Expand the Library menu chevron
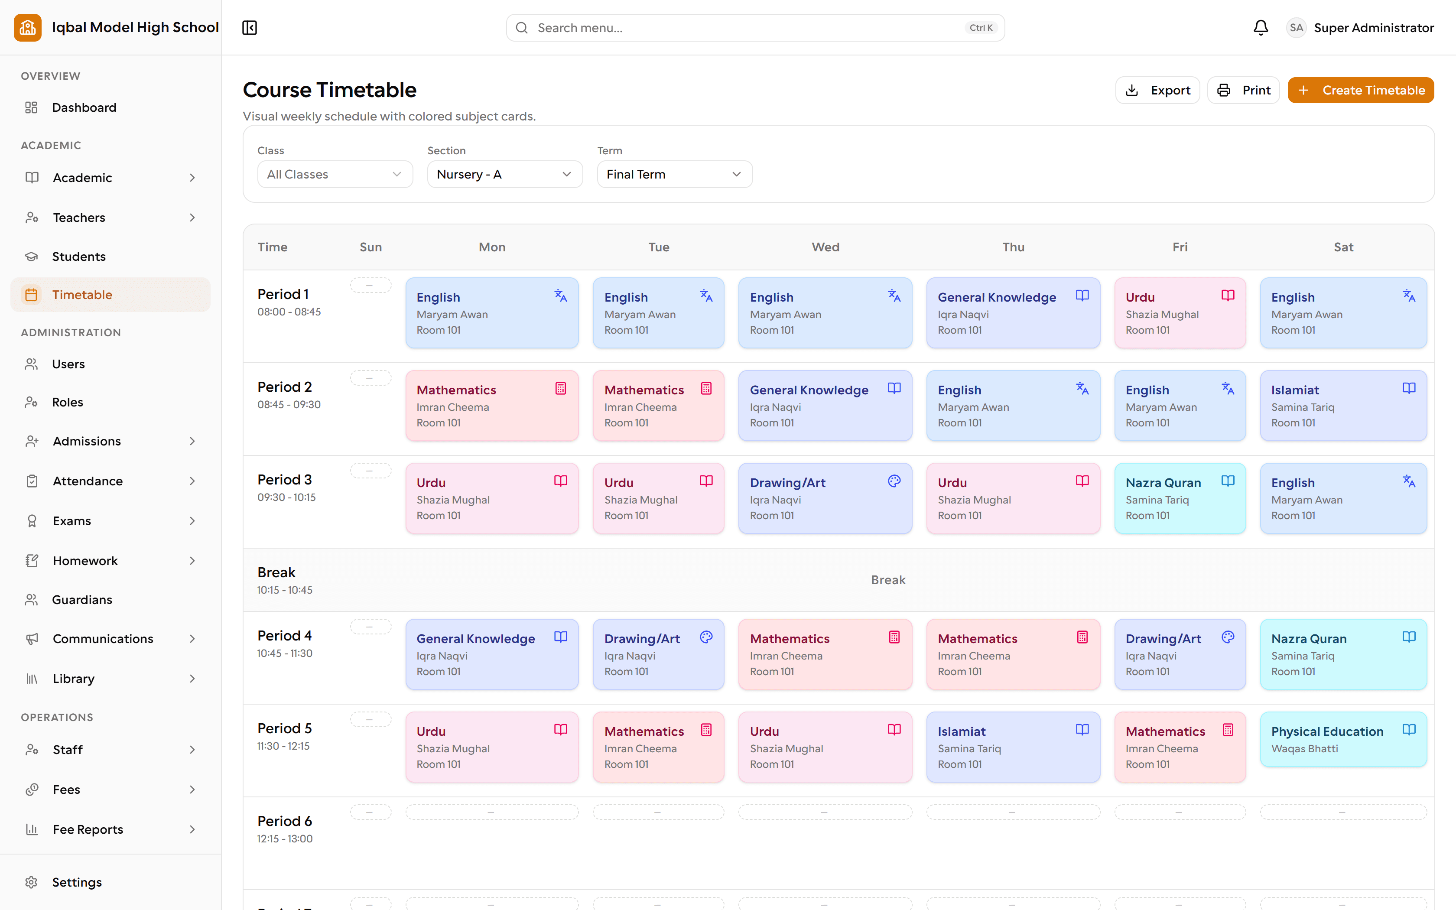Viewport: 1456px width, 910px height. [x=192, y=678]
